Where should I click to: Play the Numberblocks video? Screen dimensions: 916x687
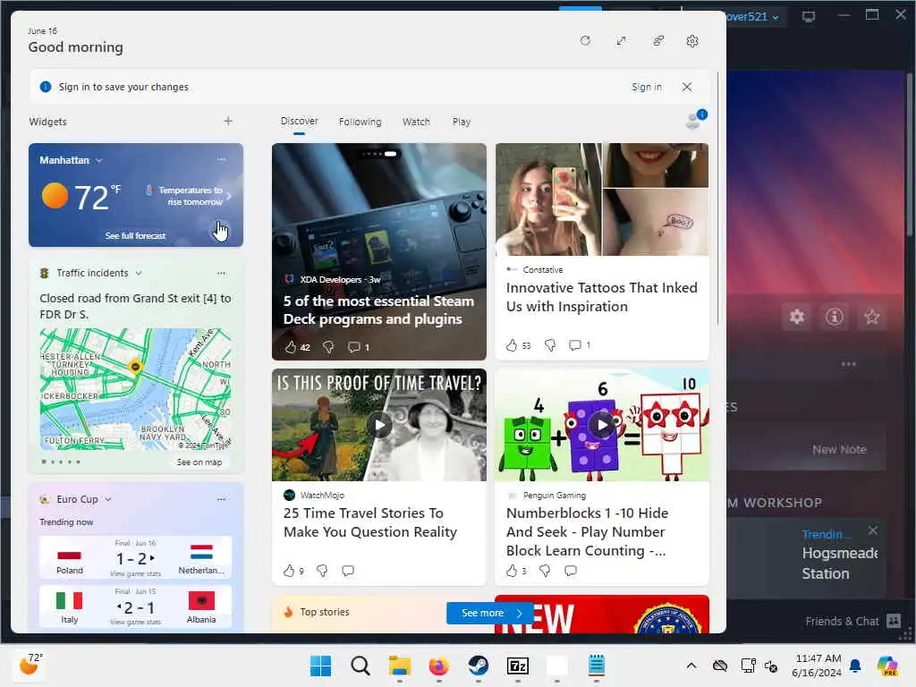(602, 425)
